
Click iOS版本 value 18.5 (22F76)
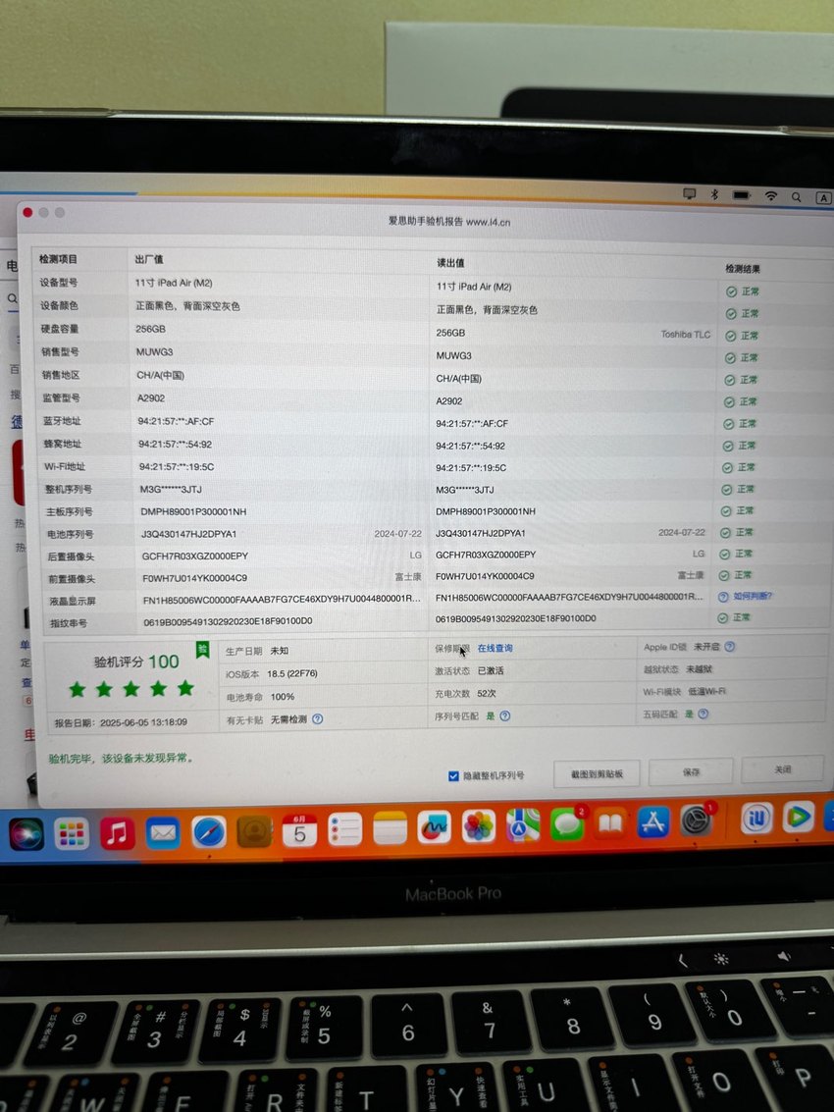[292, 673]
